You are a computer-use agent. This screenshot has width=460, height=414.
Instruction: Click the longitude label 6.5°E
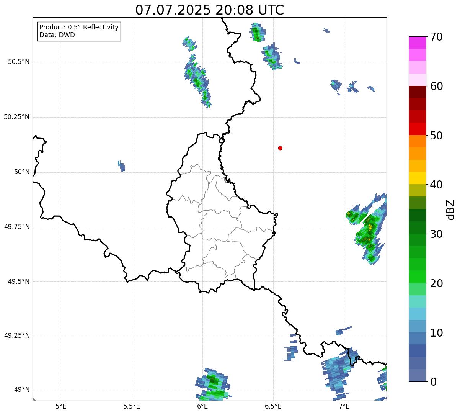pyautogui.click(x=273, y=406)
